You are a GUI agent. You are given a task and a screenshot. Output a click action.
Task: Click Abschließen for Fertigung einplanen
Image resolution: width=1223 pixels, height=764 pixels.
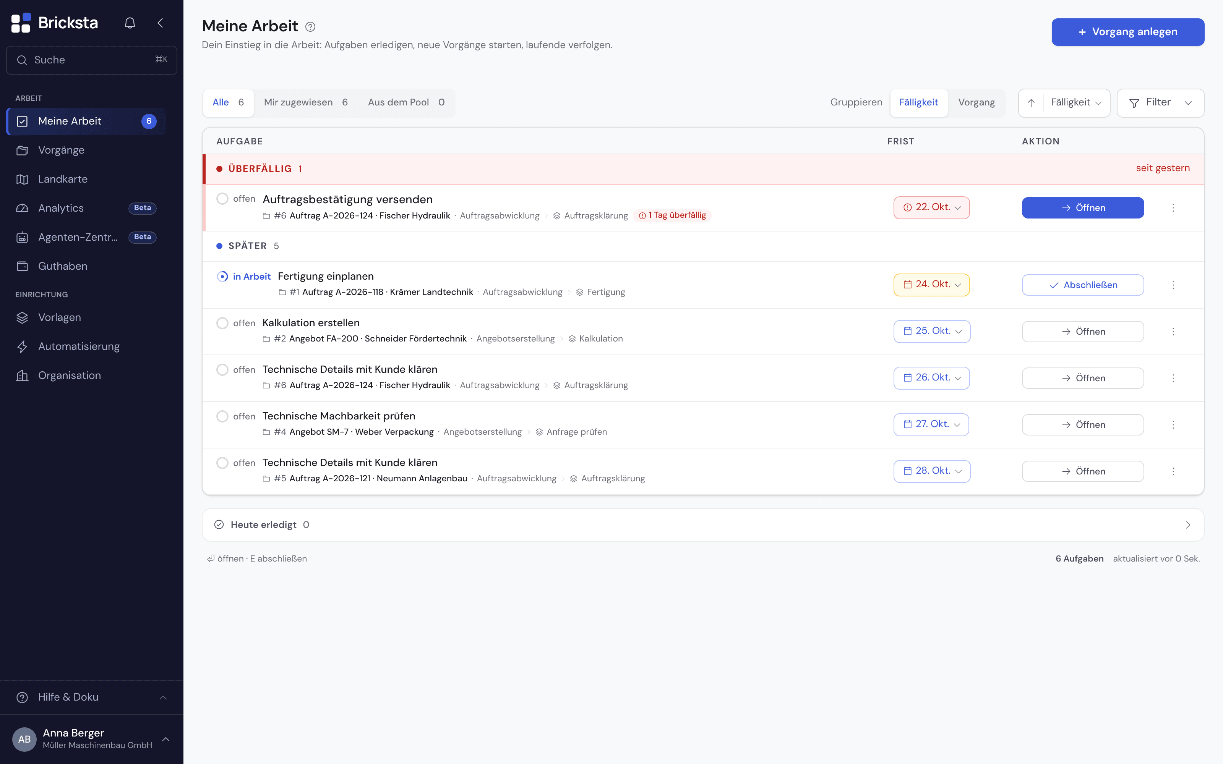(1082, 285)
